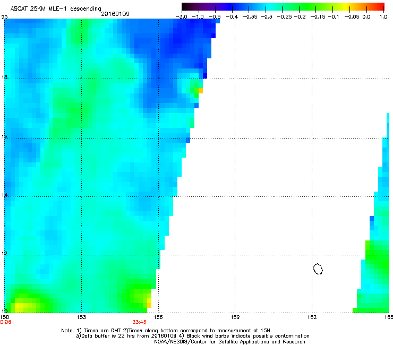Click the red time stamp '0:06'
The height and width of the screenshot is (345, 393).
[5, 322]
